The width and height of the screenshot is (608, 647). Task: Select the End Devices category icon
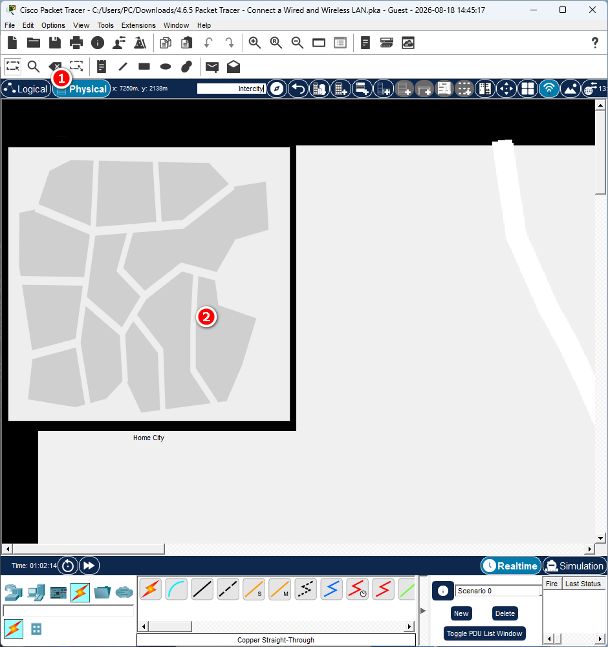pyautogui.click(x=36, y=593)
